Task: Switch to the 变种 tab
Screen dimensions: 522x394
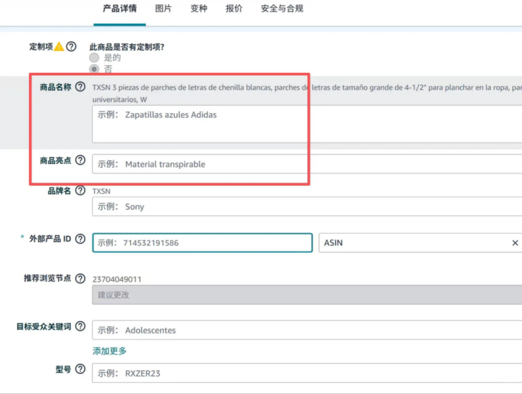Action: (199, 9)
